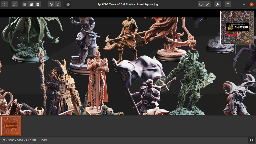Toggle the edit tools paintbrush panel
256x144 pixels.
point(207,4)
